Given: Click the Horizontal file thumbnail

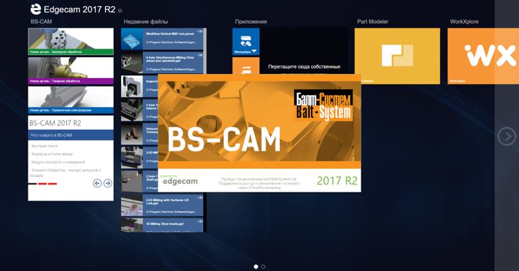Looking at the screenshot, I should pyautogui.click(x=132, y=134).
